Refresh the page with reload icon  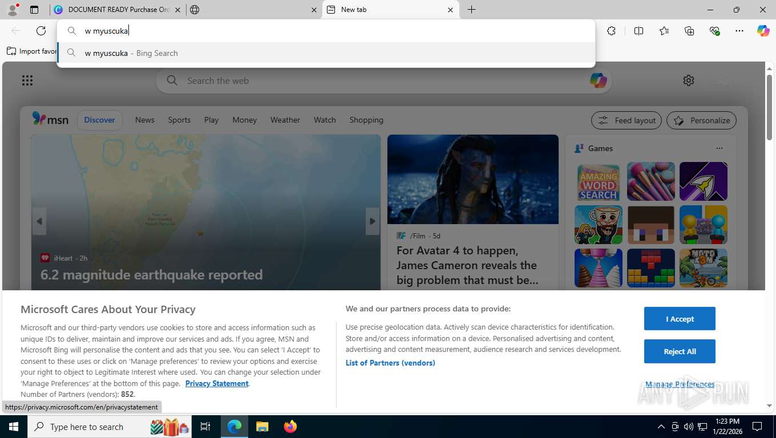41,31
